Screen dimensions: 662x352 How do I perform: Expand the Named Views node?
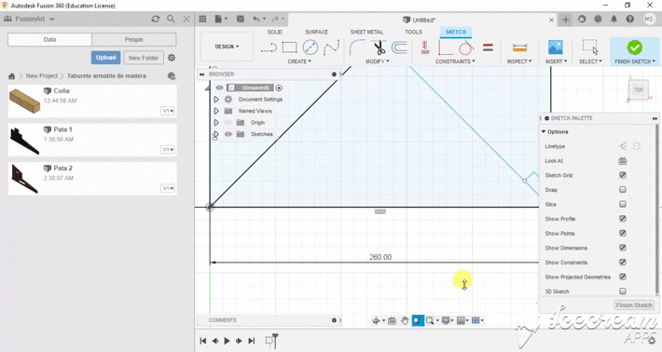click(x=215, y=111)
